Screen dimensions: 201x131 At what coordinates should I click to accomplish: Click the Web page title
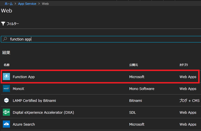coord(7,10)
